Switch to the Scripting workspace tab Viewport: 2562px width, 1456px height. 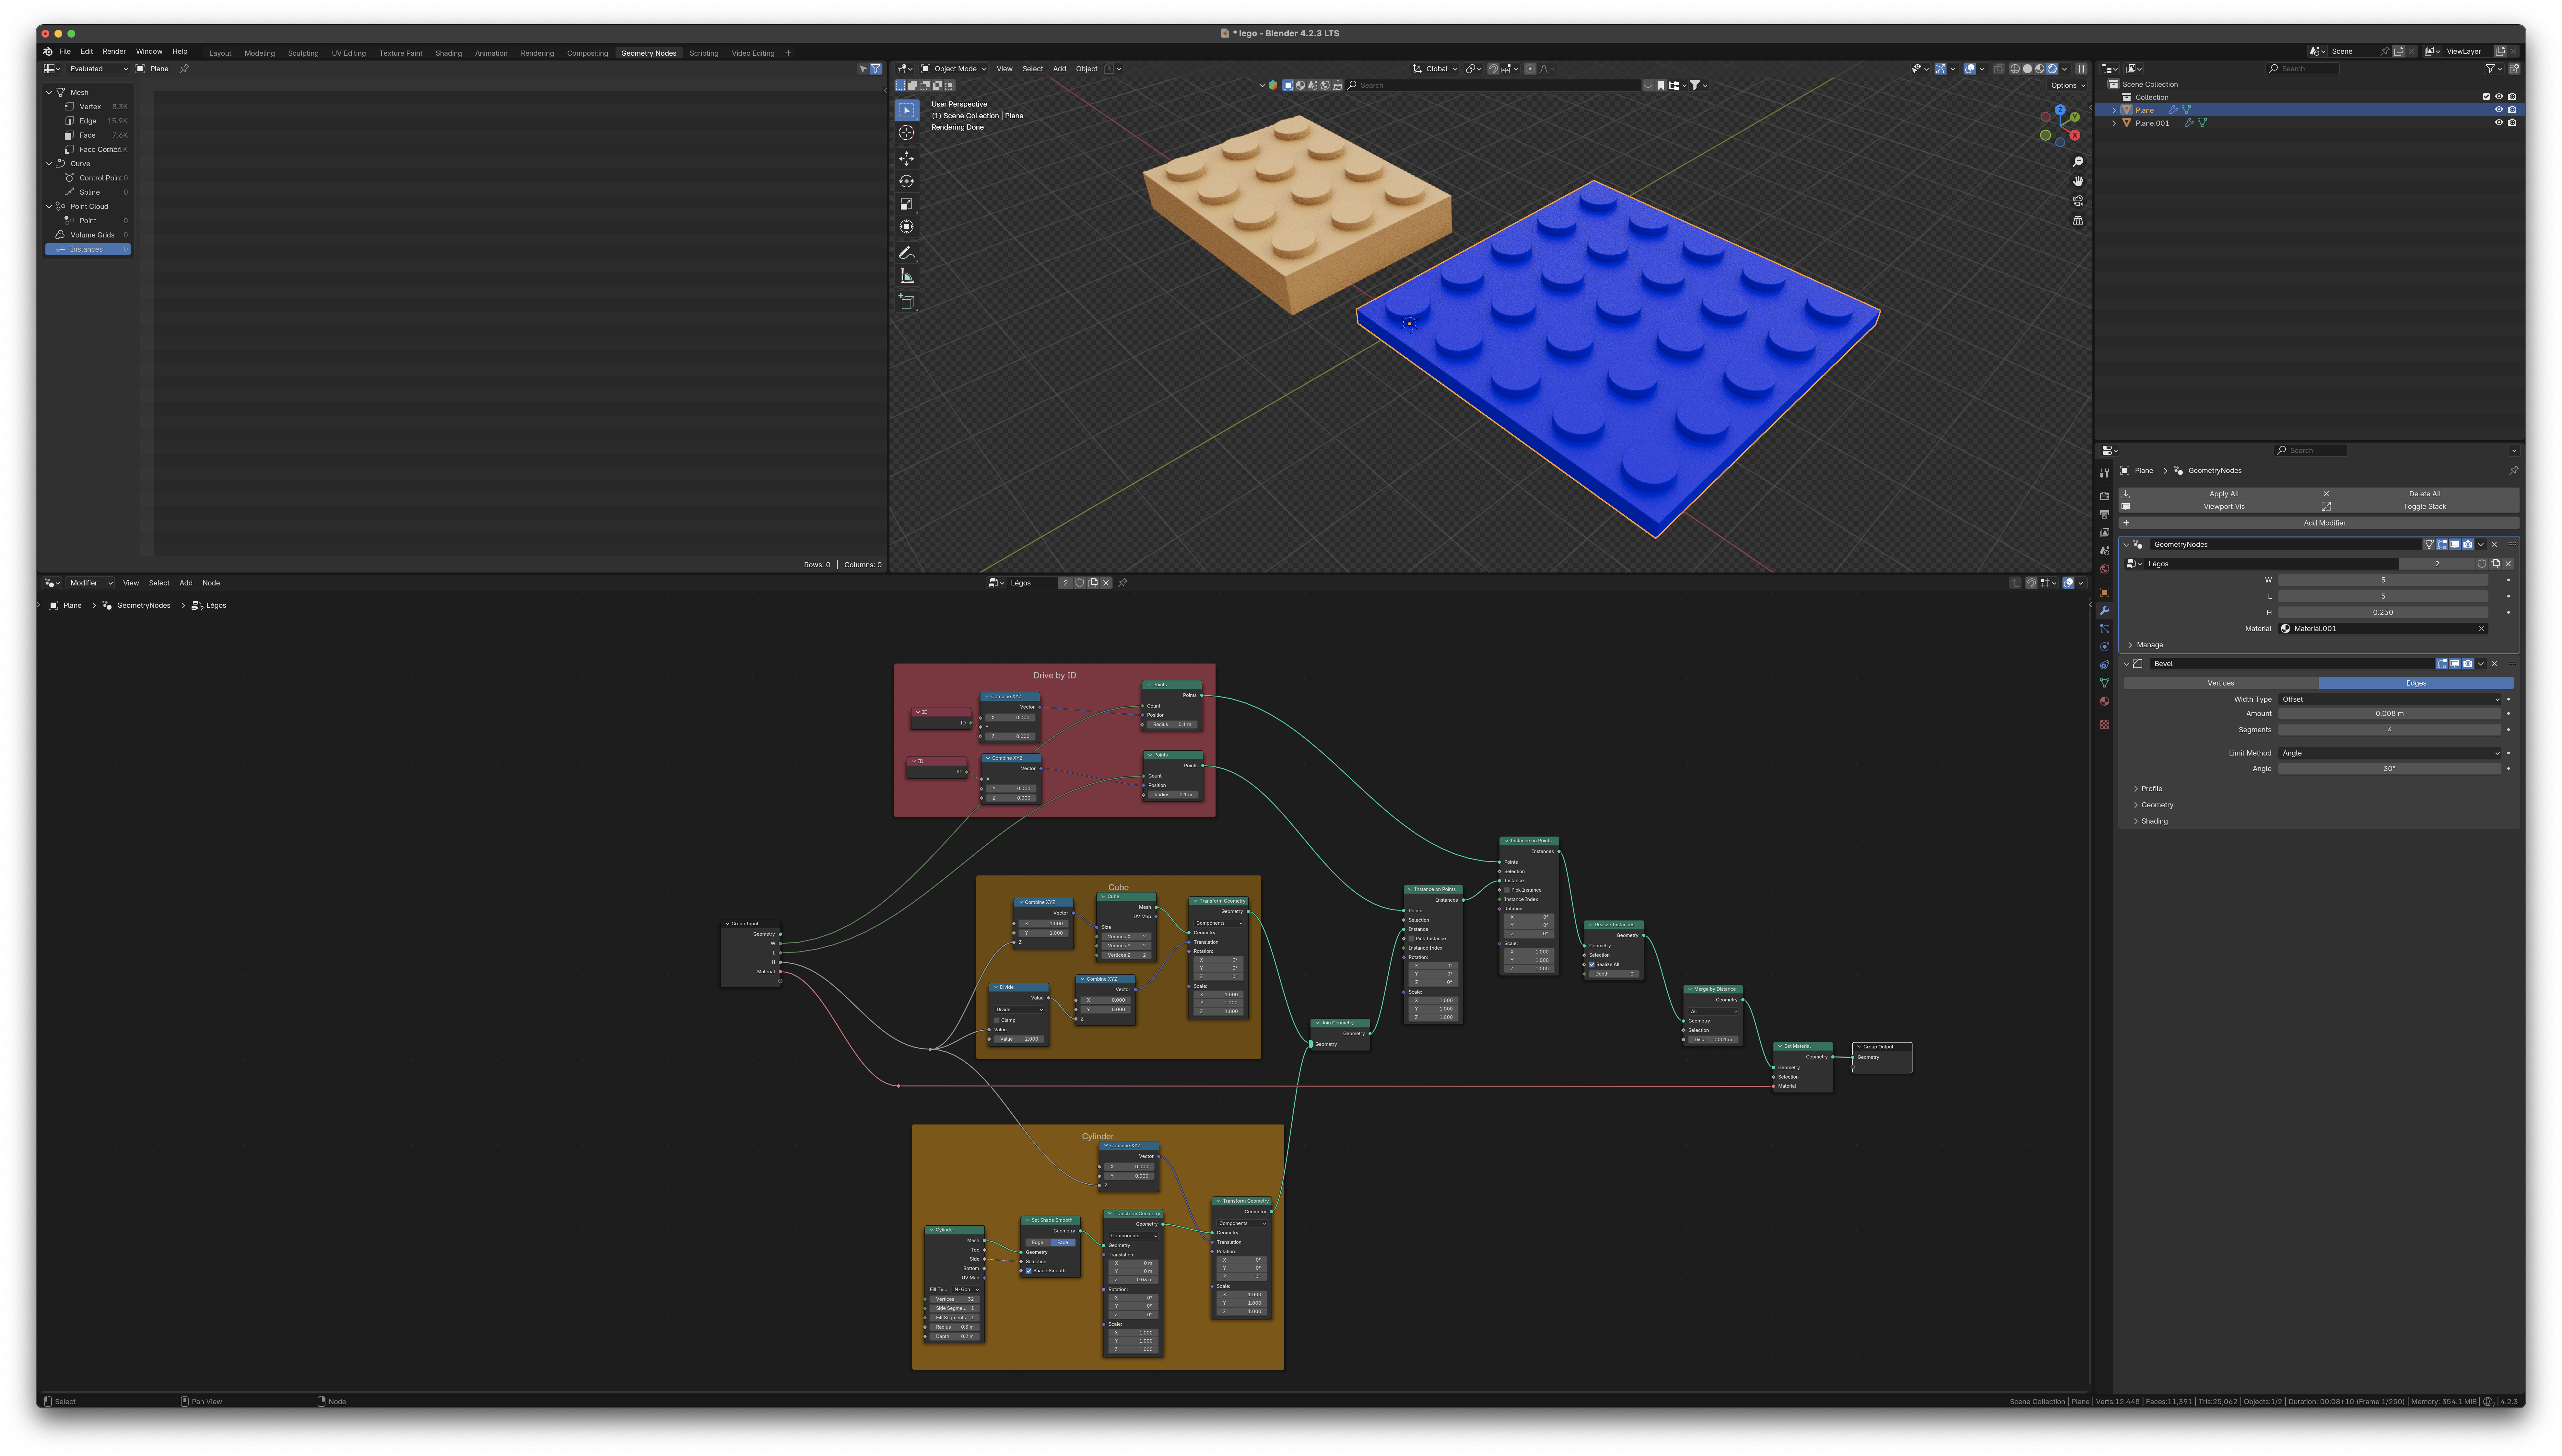[703, 53]
